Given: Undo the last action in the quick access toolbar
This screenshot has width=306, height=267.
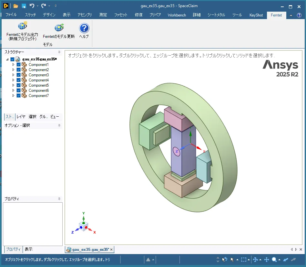Looking at the screenshot, I should coord(32,6).
